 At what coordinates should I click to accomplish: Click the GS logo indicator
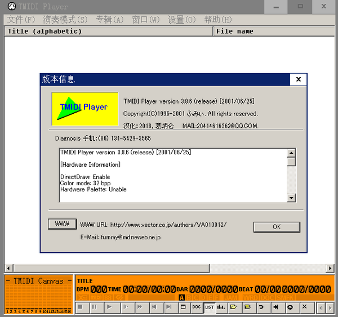(x=119, y=298)
